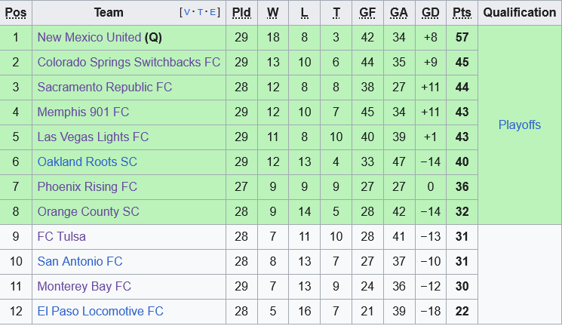This screenshot has height=326, width=562.
Task: Go to Phoenix Rising FC page
Action: click(87, 186)
